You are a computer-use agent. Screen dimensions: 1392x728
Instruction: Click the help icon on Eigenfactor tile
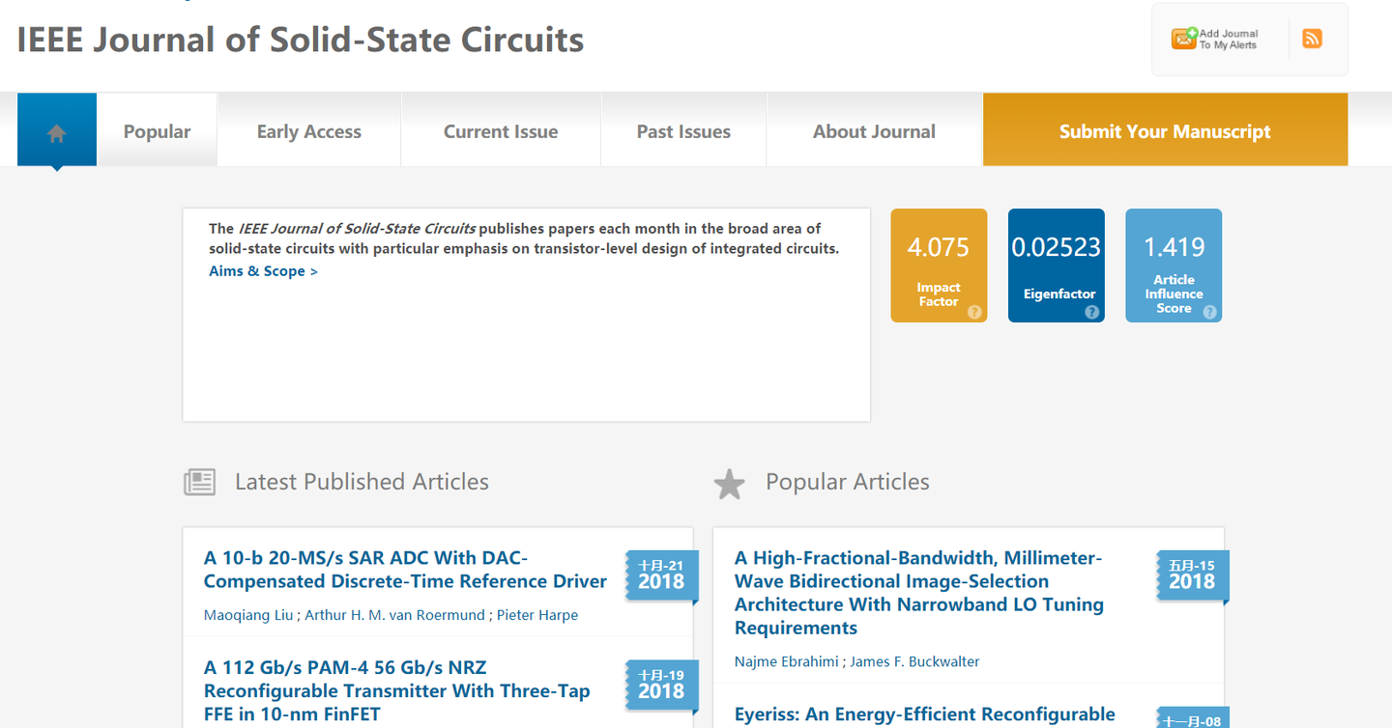1092,312
